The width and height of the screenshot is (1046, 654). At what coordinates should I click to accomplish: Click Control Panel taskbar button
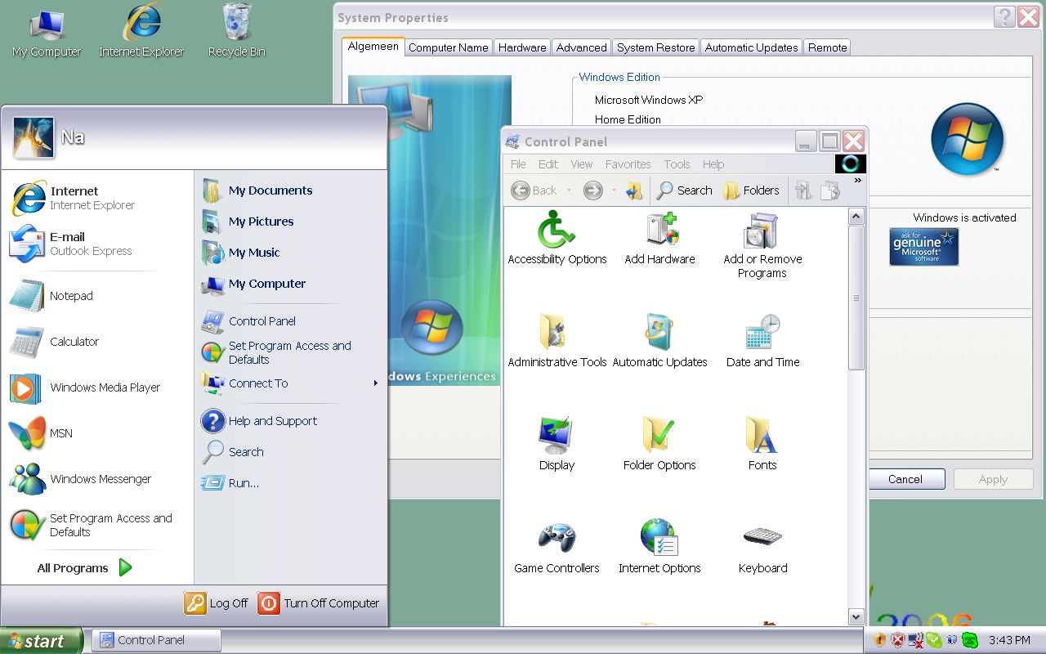click(156, 640)
